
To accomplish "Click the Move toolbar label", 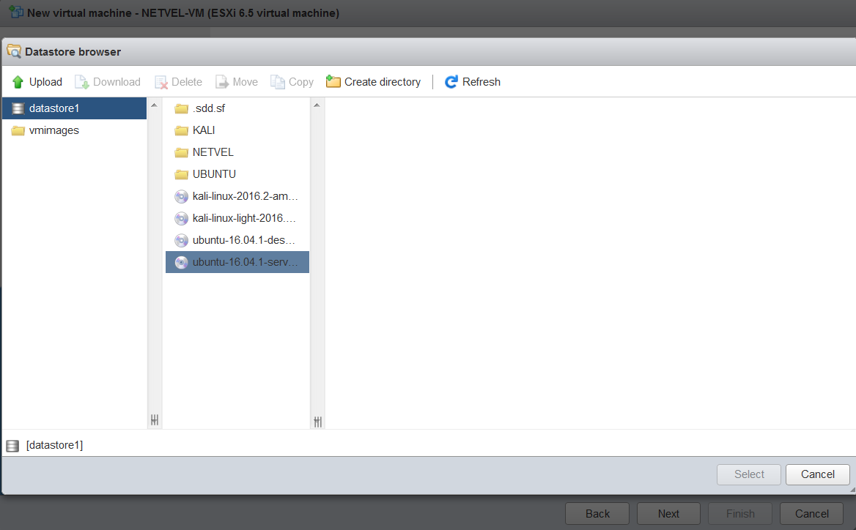I will coord(245,82).
